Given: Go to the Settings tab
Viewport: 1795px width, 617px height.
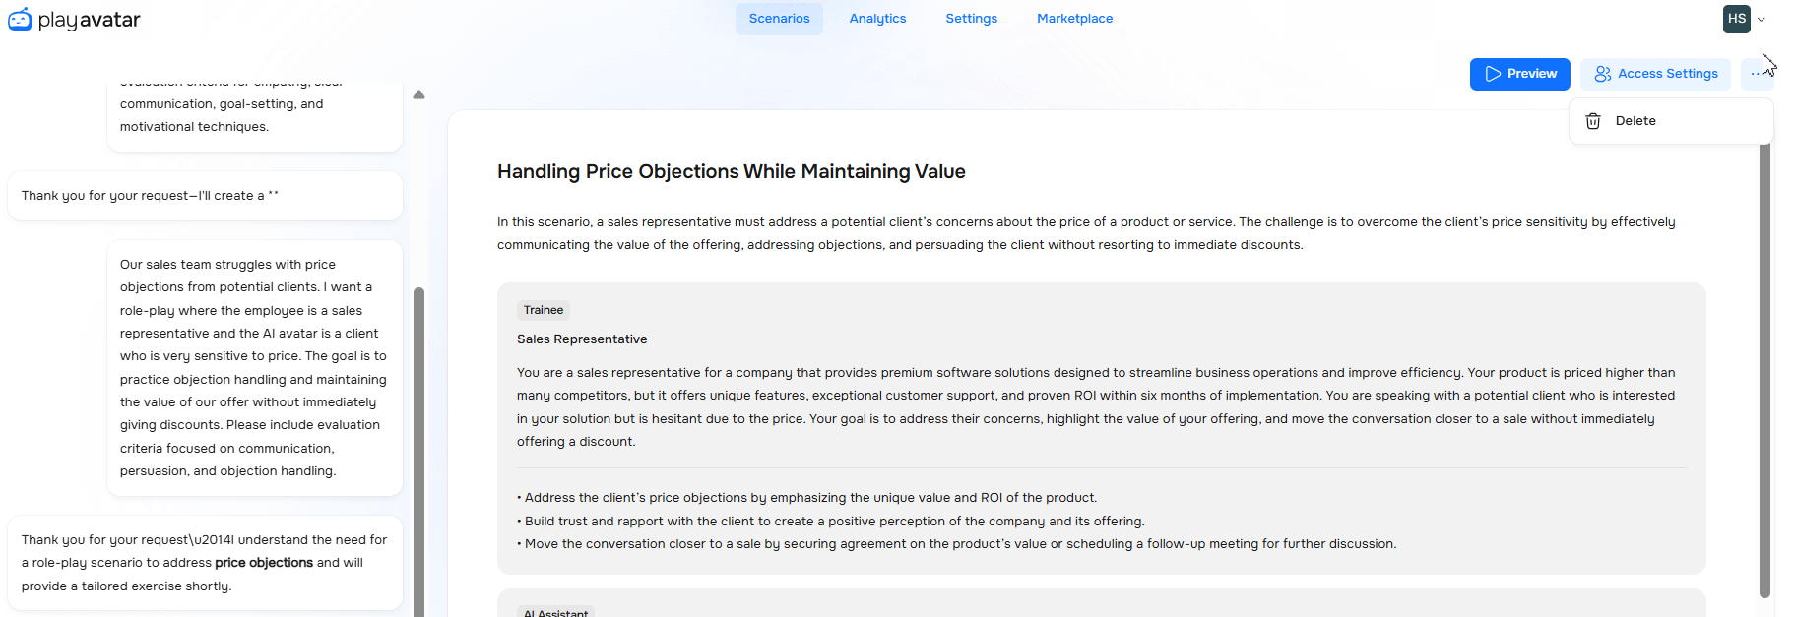Looking at the screenshot, I should point(971,19).
